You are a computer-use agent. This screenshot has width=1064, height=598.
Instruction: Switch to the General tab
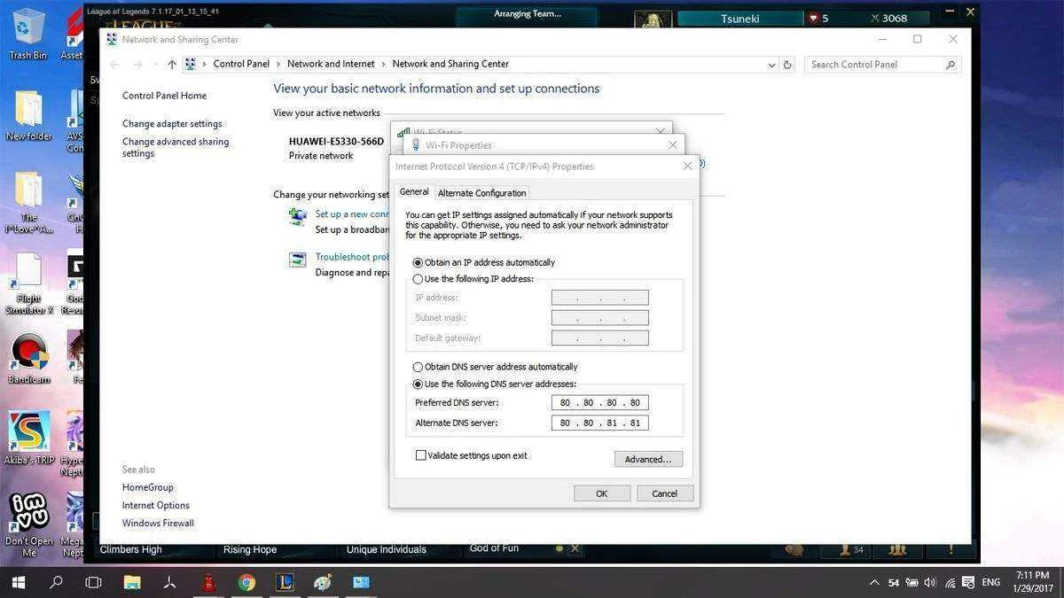tap(414, 191)
